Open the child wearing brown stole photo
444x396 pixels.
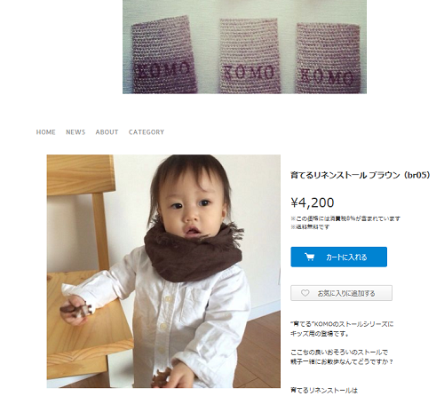click(x=163, y=271)
